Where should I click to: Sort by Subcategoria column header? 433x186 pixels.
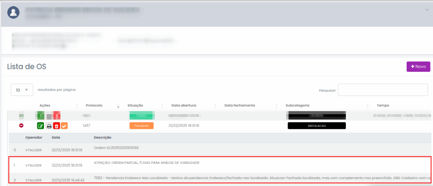(301, 105)
